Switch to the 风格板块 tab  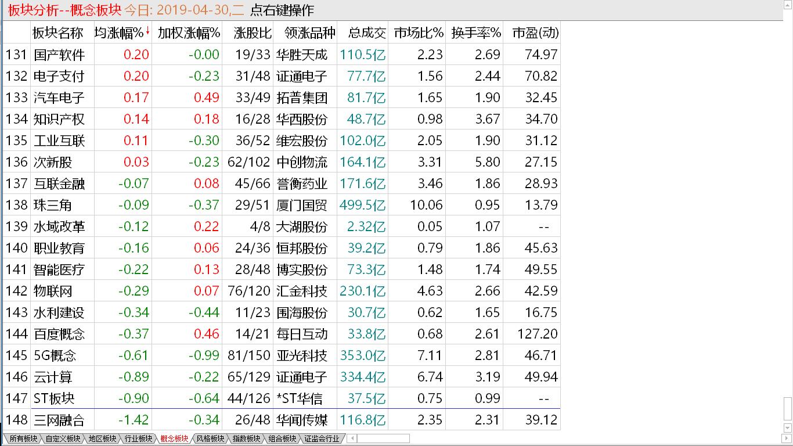[210, 438]
